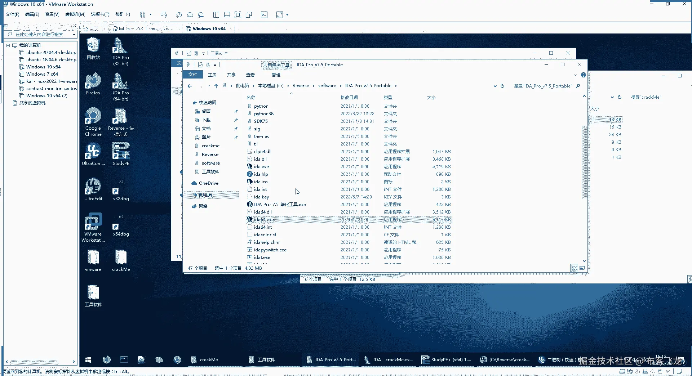
Task: Click the stretch guest display icon
Action: 280,15
